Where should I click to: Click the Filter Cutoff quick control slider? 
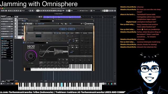point(7,41)
